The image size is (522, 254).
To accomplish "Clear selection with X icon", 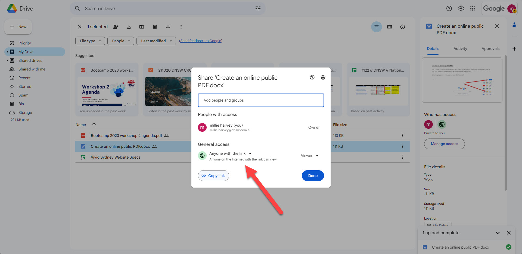I will (80, 27).
